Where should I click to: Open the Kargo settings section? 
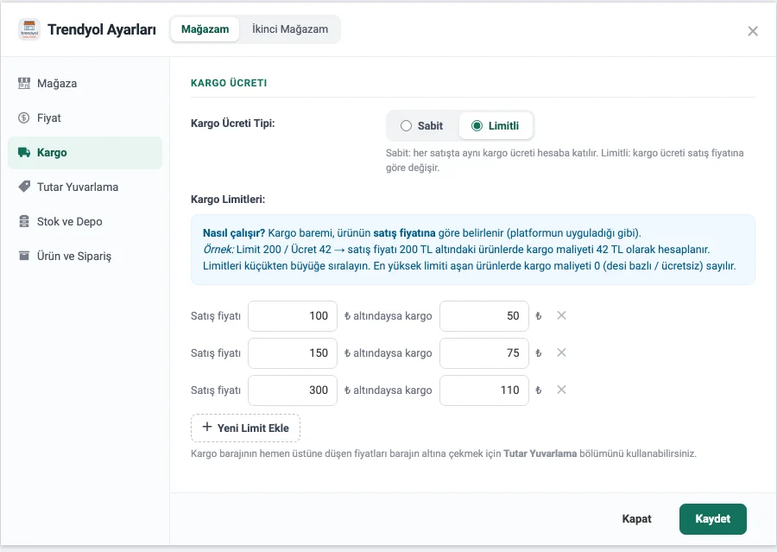(x=85, y=153)
